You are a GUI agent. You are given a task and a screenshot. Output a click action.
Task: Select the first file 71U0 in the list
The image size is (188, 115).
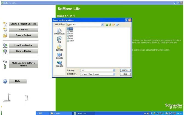(70, 29)
